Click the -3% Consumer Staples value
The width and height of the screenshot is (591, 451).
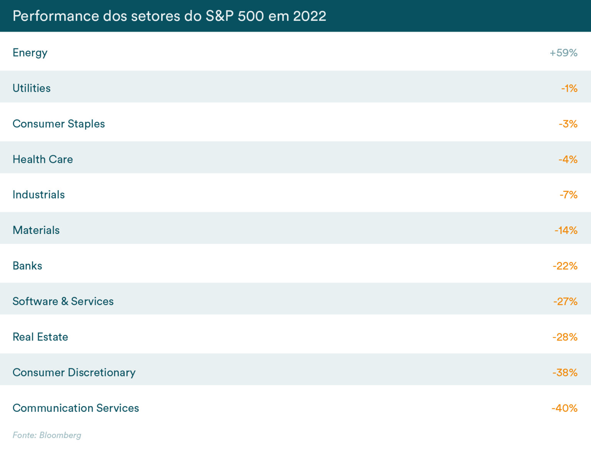tap(568, 124)
